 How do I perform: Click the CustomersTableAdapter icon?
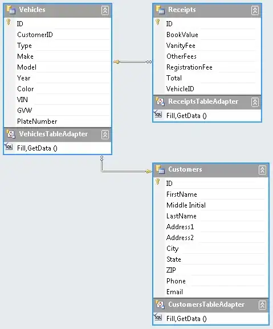(x=160, y=304)
